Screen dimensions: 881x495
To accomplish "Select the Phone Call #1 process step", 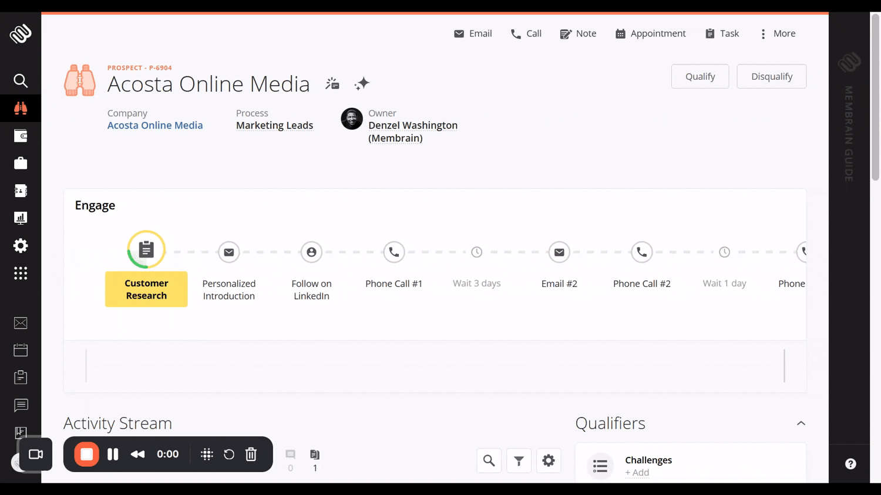I will [394, 252].
